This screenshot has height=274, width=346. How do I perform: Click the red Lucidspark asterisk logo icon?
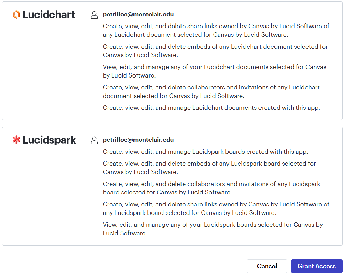coord(16,140)
